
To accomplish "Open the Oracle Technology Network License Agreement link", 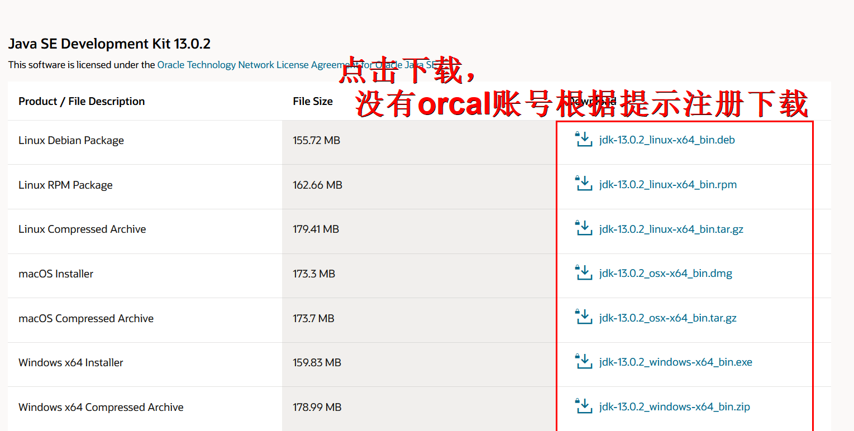I will (x=297, y=65).
